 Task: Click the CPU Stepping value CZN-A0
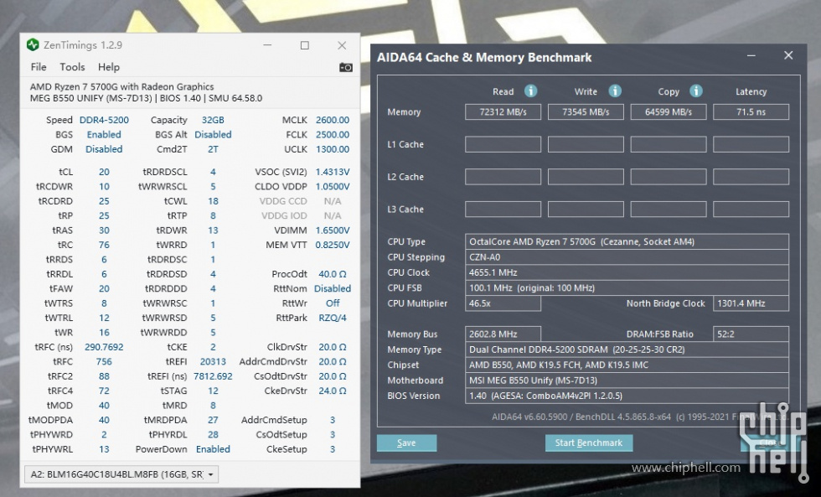(x=627, y=257)
